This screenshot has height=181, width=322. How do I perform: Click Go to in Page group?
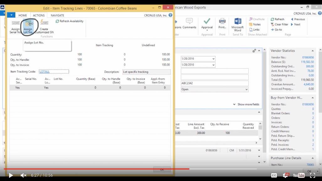pos(276,29)
